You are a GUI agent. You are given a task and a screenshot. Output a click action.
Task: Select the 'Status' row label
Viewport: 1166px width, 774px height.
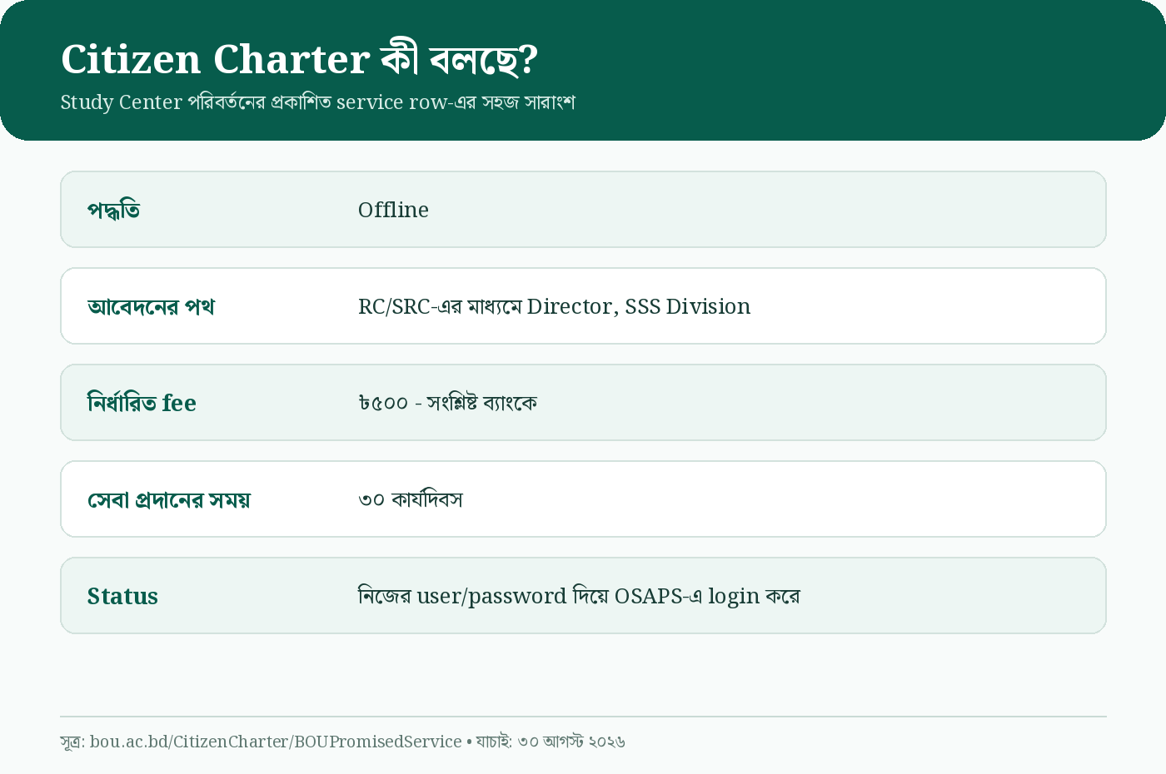coord(122,596)
